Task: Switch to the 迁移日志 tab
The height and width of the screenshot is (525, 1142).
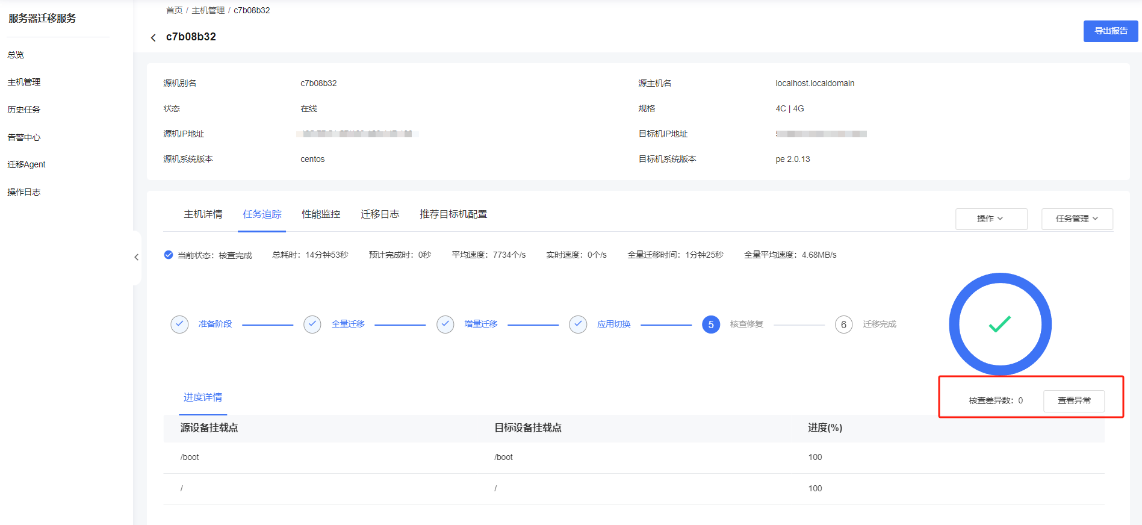Action: pyautogui.click(x=380, y=214)
